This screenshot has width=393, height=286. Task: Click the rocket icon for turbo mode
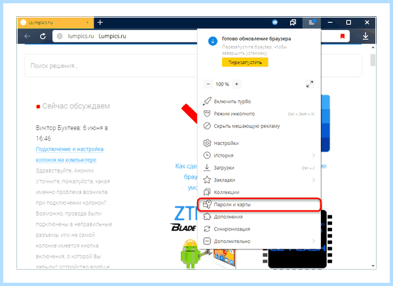point(207,101)
